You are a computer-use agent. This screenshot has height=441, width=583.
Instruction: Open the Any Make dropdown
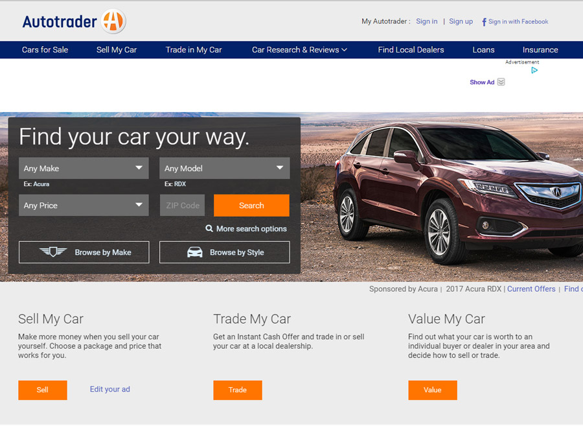pos(84,168)
